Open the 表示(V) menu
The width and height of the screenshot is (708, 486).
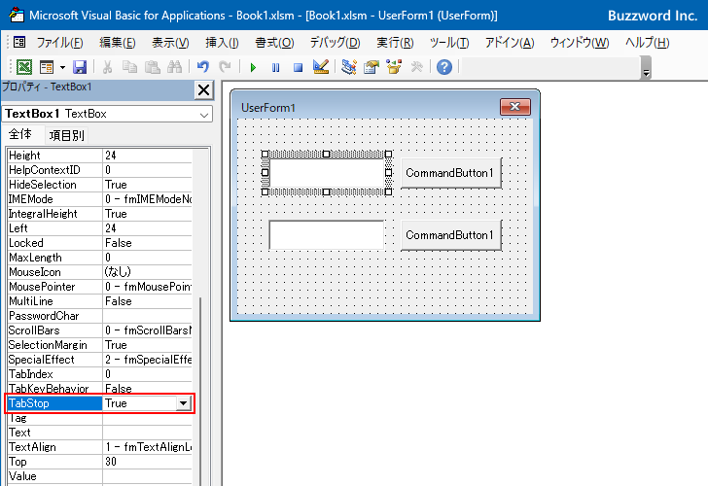pyautogui.click(x=170, y=43)
